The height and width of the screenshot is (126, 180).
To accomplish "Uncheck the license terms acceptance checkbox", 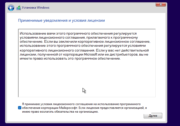I will 20,108.
